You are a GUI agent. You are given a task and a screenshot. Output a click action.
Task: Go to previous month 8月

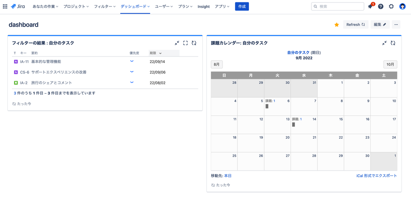pyautogui.click(x=217, y=64)
